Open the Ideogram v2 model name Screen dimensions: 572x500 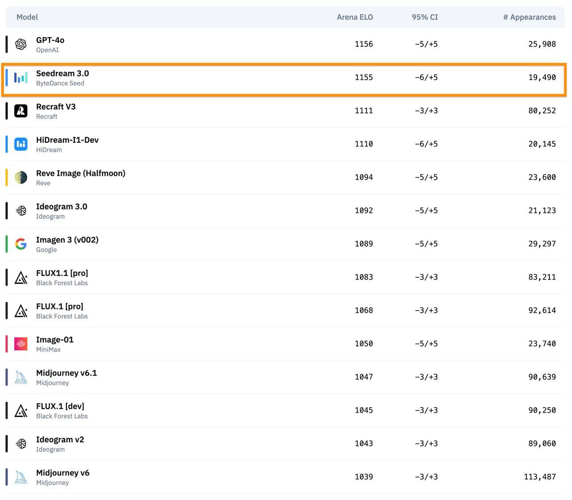point(60,439)
